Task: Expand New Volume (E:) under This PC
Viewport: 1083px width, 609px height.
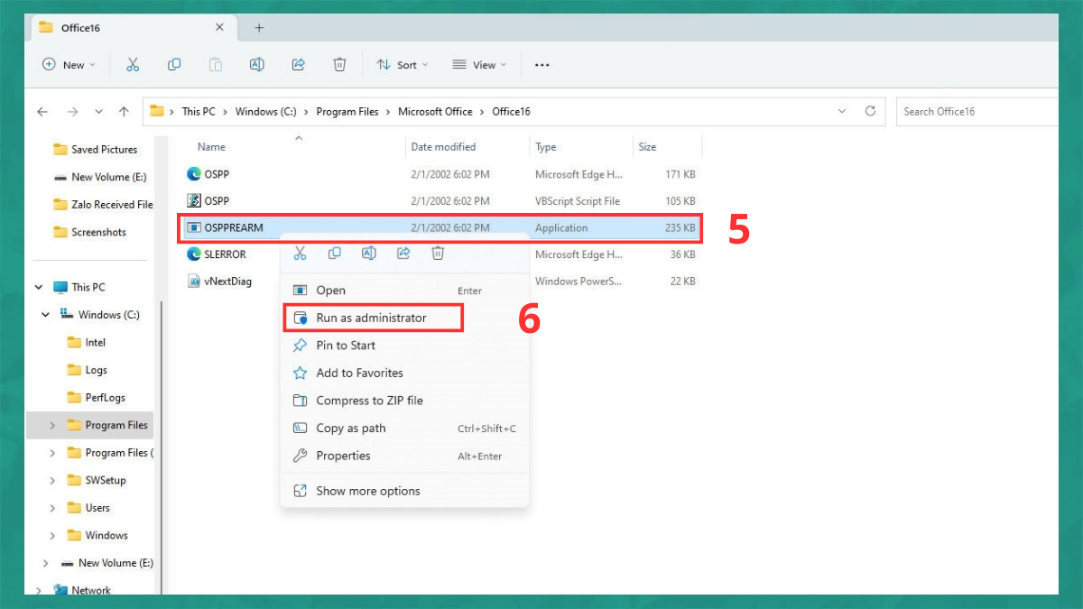Action: (x=46, y=563)
